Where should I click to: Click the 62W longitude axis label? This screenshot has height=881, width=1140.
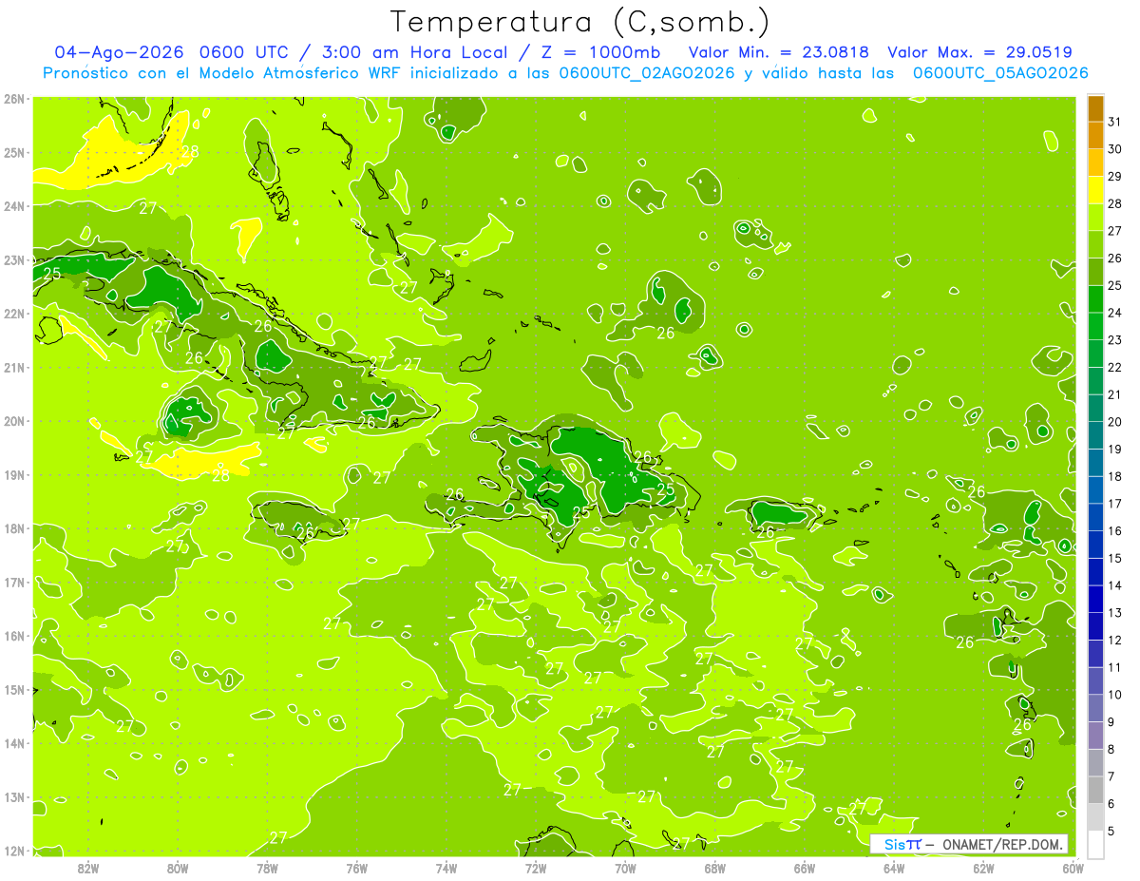coord(983,869)
